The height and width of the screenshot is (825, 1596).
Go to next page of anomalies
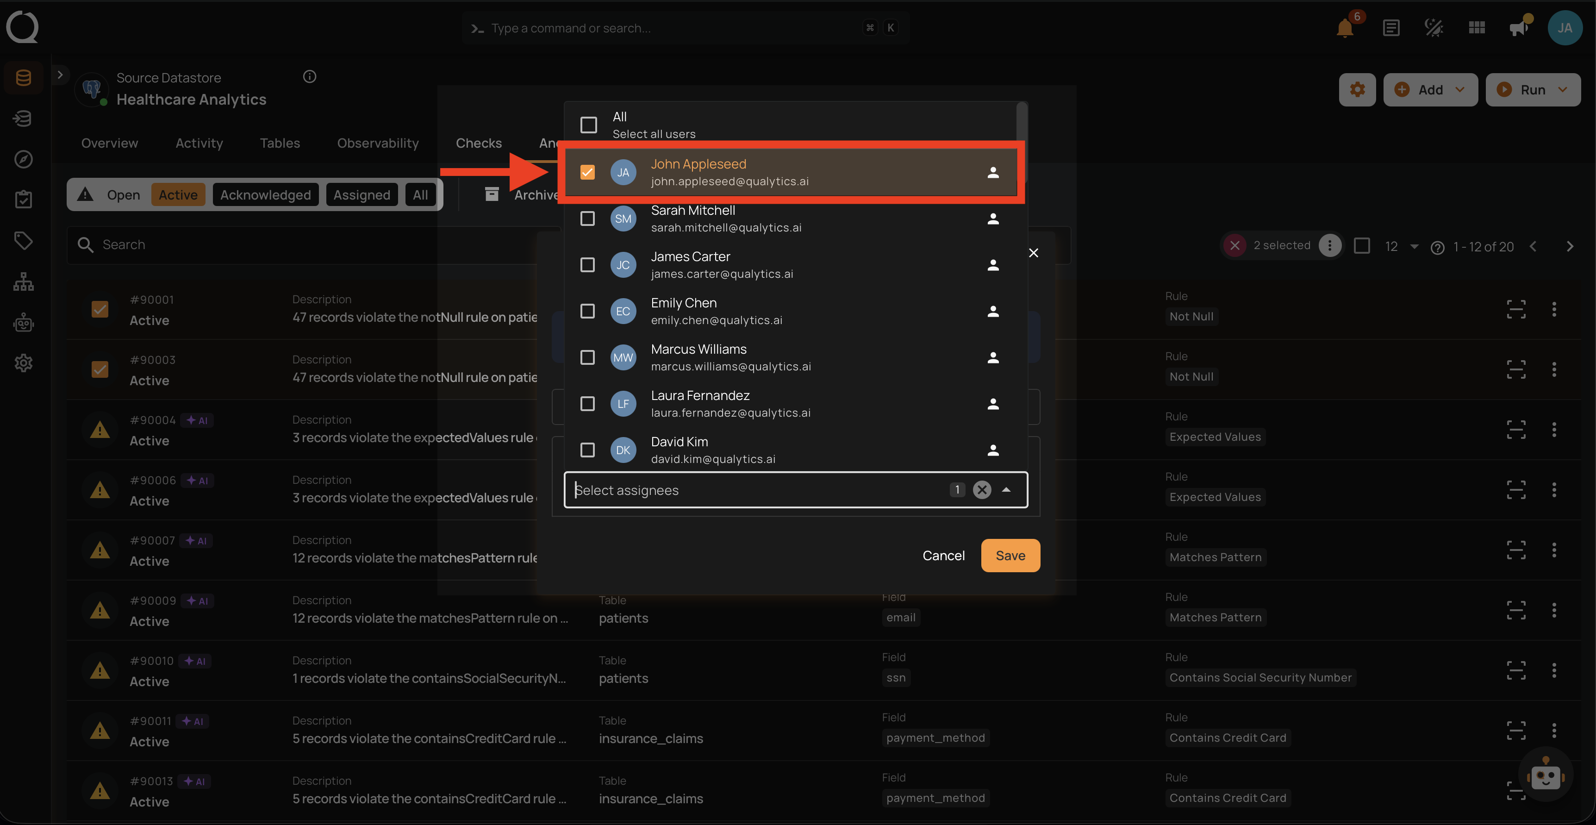click(x=1569, y=247)
